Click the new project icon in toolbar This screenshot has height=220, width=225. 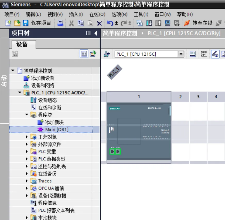coord(8,23)
